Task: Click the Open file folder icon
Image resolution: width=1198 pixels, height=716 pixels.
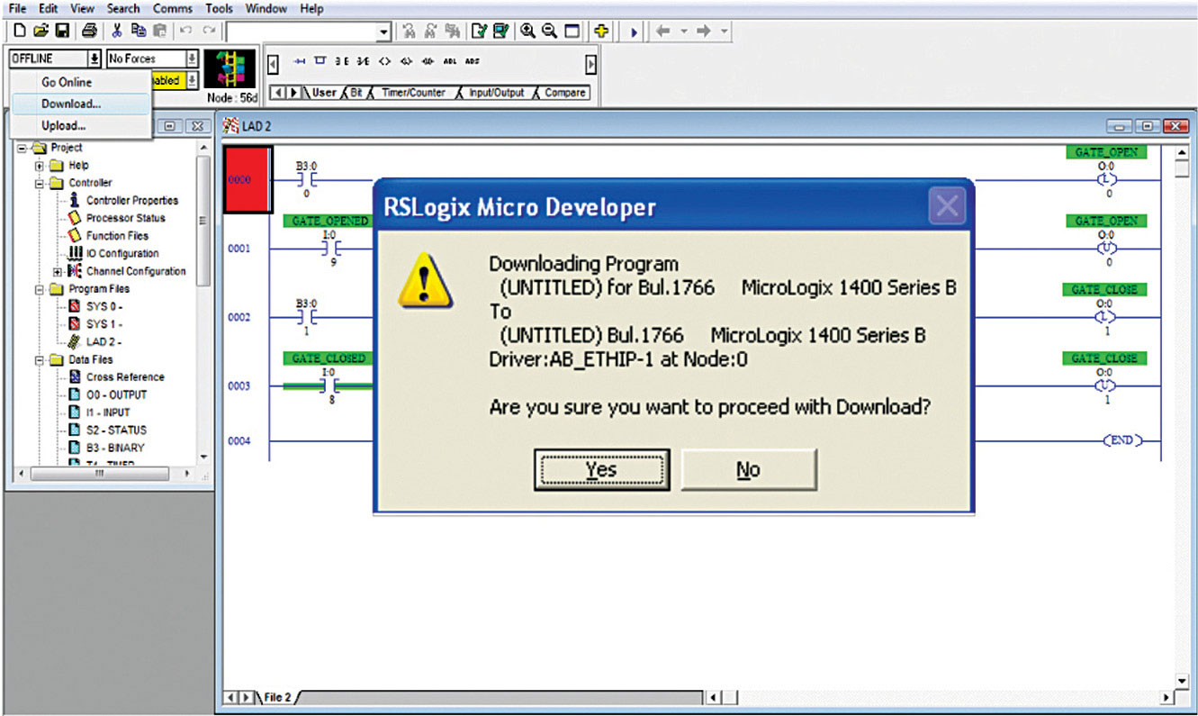Action: coord(40,32)
